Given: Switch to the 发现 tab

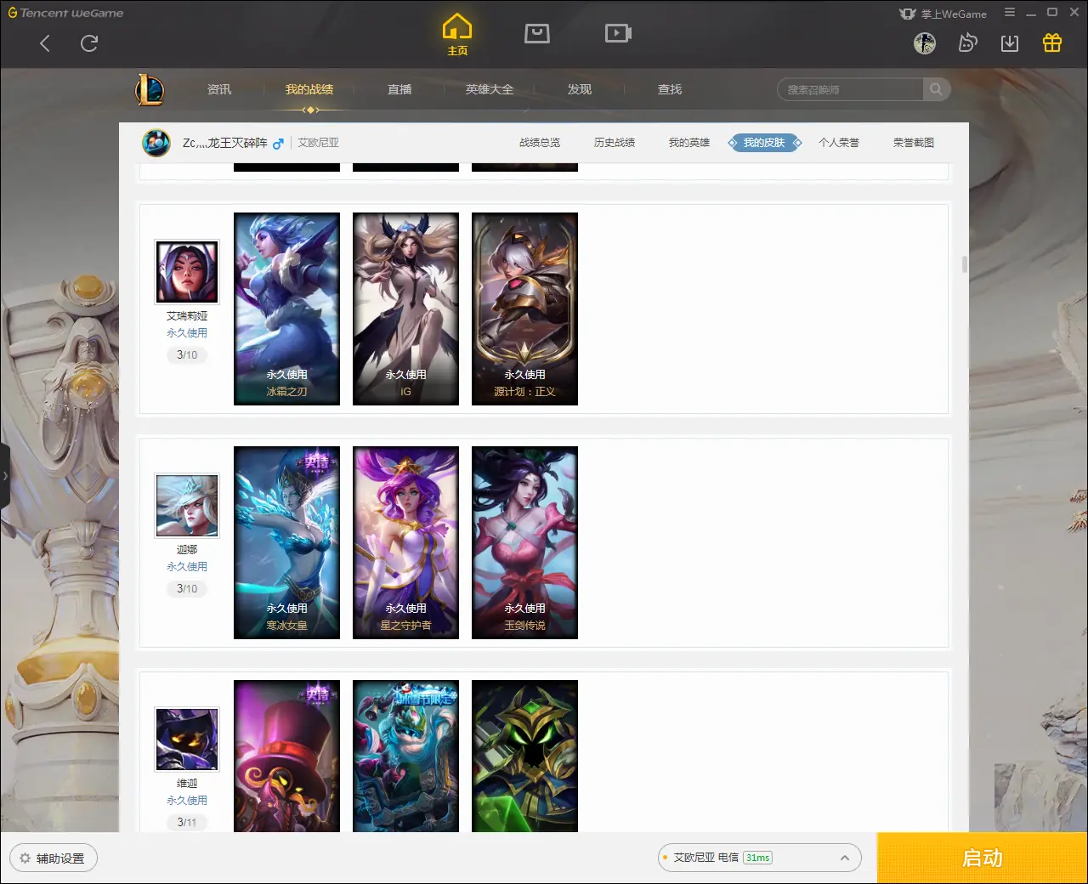Looking at the screenshot, I should point(580,89).
